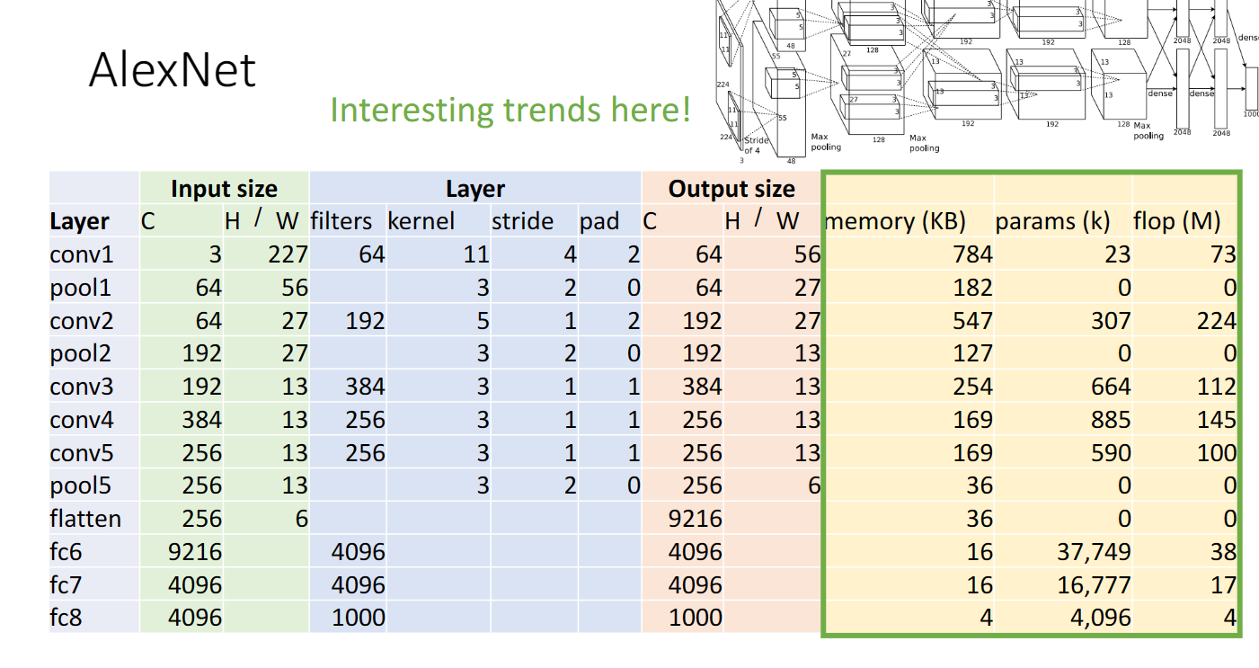Select the pool1 row label
Viewport: 1259px width, 668px height.
tap(80, 288)
